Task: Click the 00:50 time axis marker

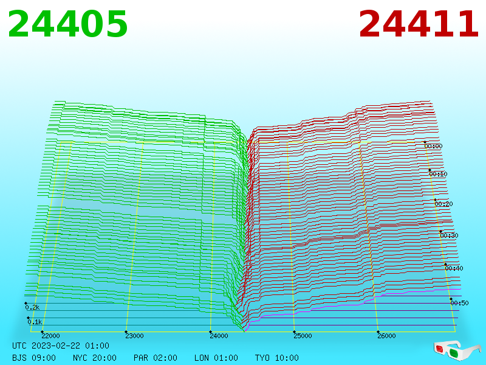Action: pyautogui.click(x=460, y=302)
